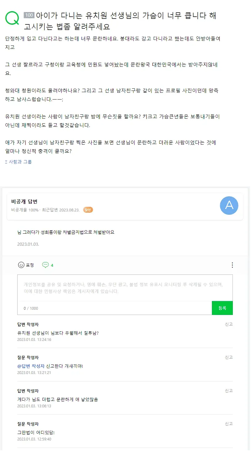Image resolution: width=251 pixels, height=459 pixels.
Task: Open the three-dot more options menu
Action: pyautogui.click(x=232, y=265)
